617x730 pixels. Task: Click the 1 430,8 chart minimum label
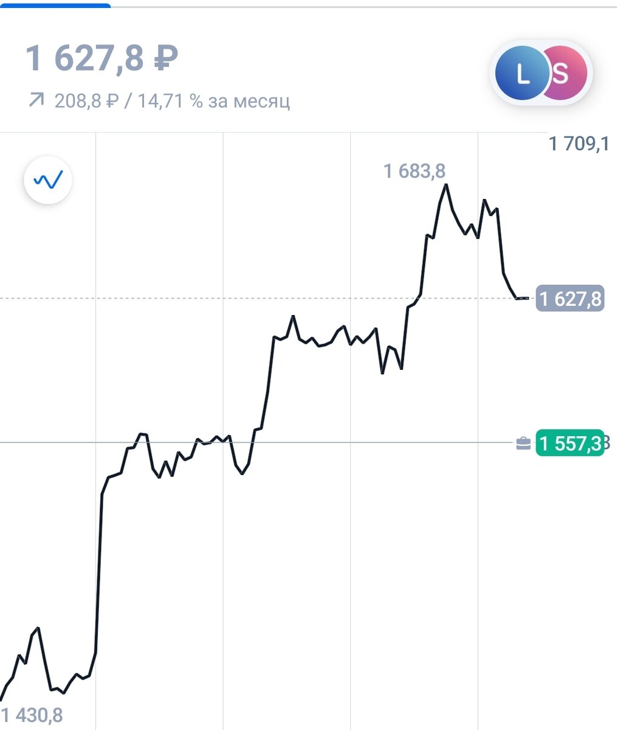[x=32, y=715]
